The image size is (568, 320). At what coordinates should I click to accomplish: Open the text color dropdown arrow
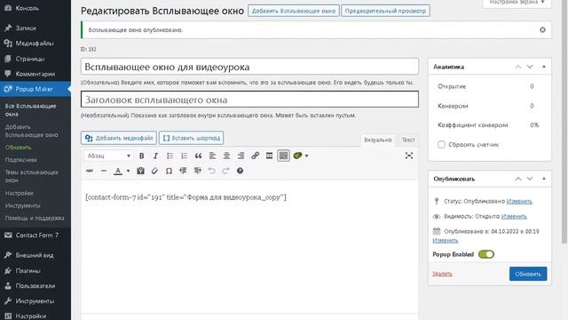pyautogui.click(x=128, y=171)
